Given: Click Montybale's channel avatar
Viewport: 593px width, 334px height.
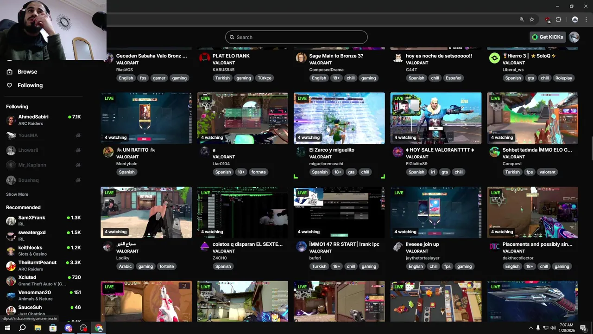Looking at the screenshot, I should [x=108, y=152].
